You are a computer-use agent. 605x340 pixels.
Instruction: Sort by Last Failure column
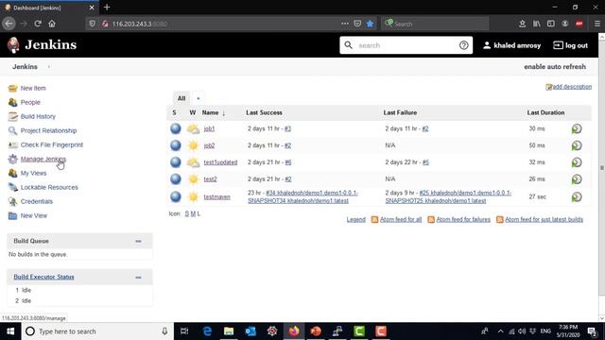pyautogui.click(x=400, y=112)
